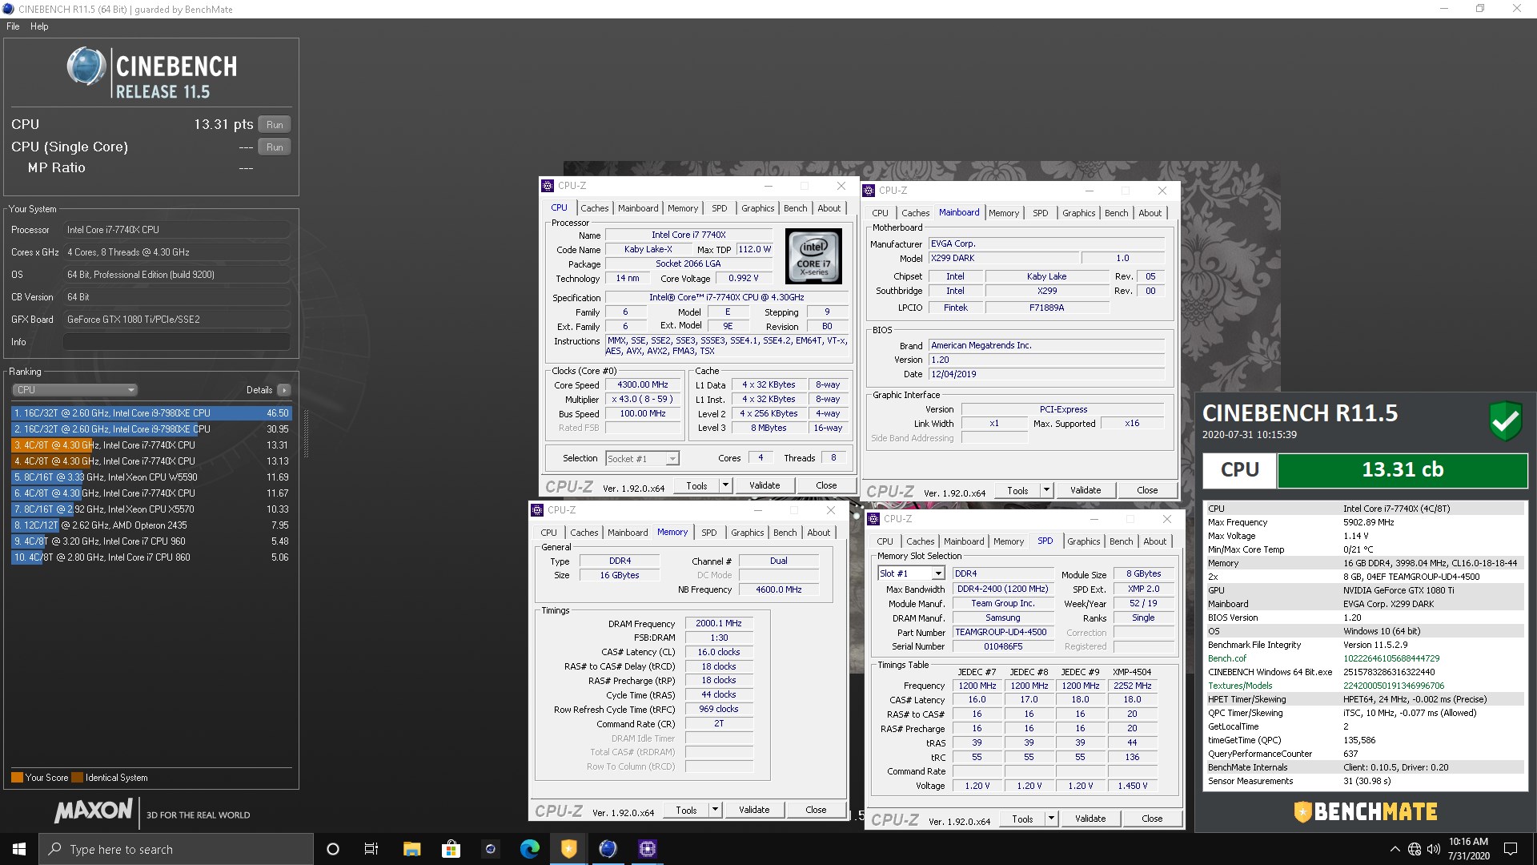Viewport: 1537px width, 865px height.
Task: Open Cortana circle icon on taskbar
Action: pyautogui.click(x=333, y=849)
